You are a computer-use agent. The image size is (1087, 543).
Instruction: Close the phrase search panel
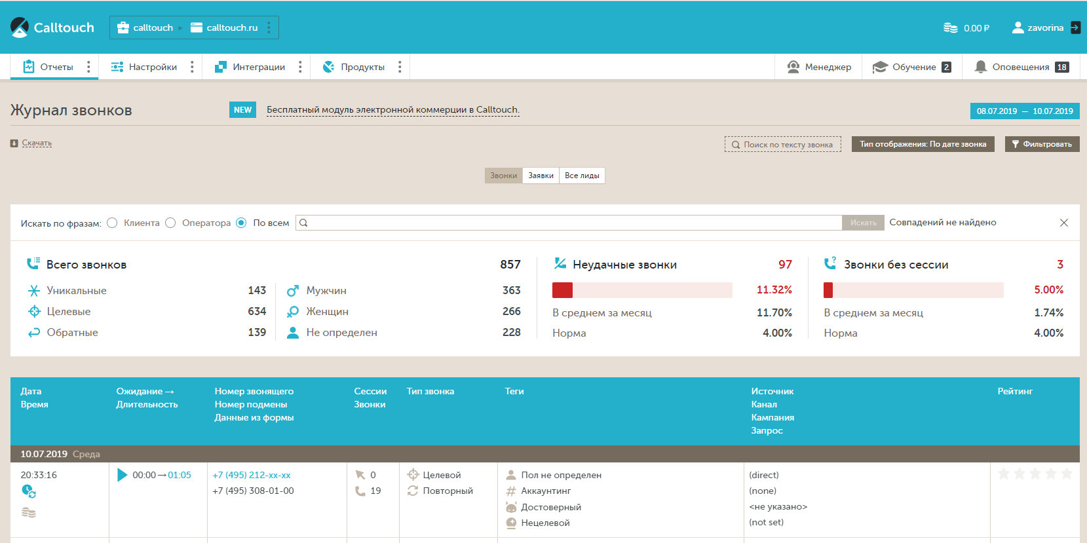point(1063,223)
